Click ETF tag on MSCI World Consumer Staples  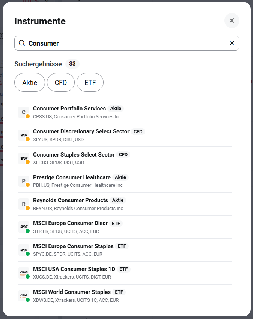119,292
